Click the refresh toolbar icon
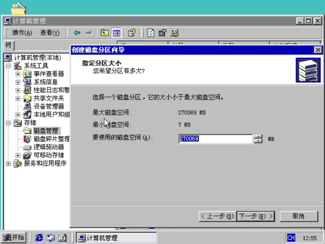Viewport: 325px width, 244px height. [151, 33]
